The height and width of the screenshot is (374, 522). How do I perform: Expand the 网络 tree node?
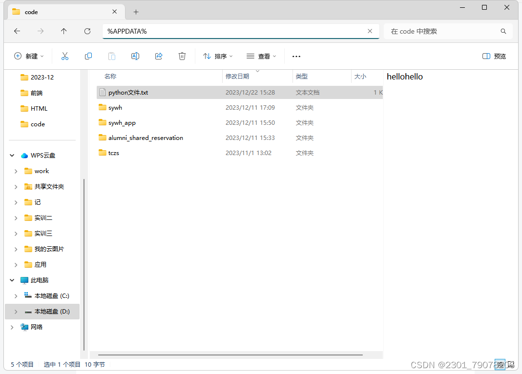click(x=12, y=327)
